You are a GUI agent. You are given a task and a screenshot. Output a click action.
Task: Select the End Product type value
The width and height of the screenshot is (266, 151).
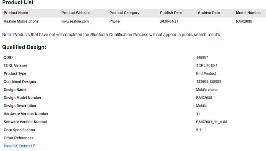[x=206, y=73]
